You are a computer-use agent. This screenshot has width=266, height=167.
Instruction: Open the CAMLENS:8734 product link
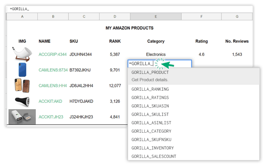(53, 70)
